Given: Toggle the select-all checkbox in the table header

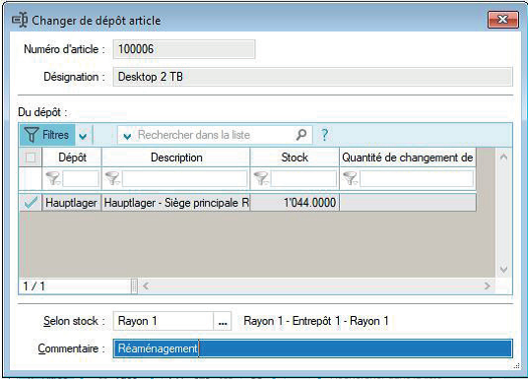Looking at the screenshot, I should (x=31, y=158).
